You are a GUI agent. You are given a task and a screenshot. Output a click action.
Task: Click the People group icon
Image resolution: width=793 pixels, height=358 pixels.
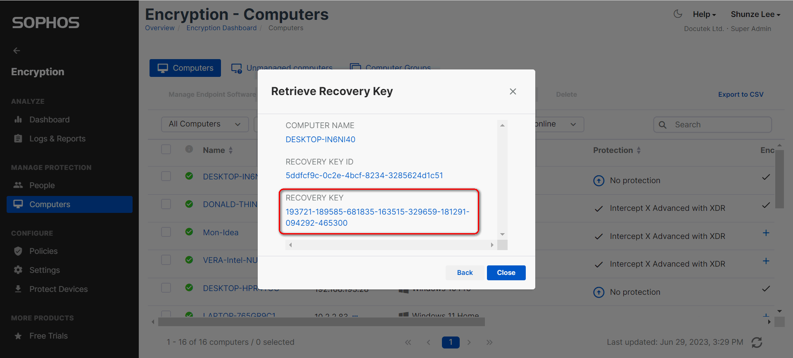[18, 185]
